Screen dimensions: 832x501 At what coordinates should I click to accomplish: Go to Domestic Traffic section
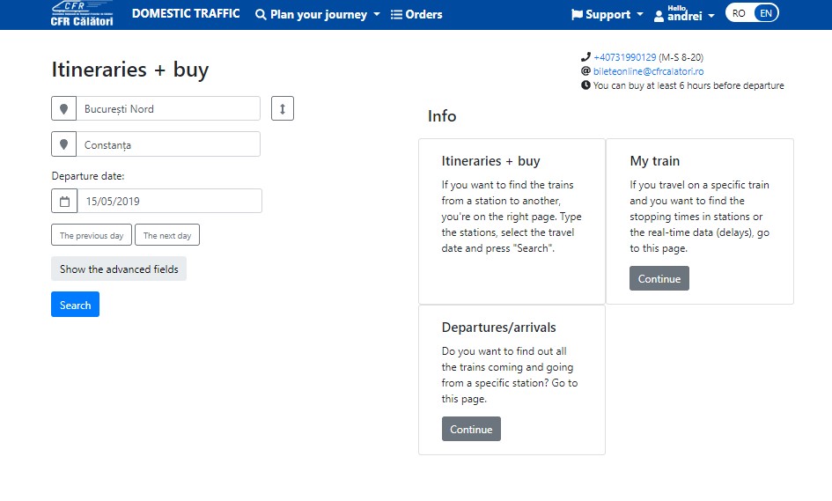point(186,14)
